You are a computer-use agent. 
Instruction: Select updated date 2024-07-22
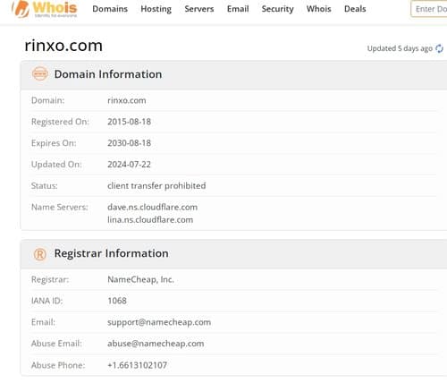coord(129,165)
